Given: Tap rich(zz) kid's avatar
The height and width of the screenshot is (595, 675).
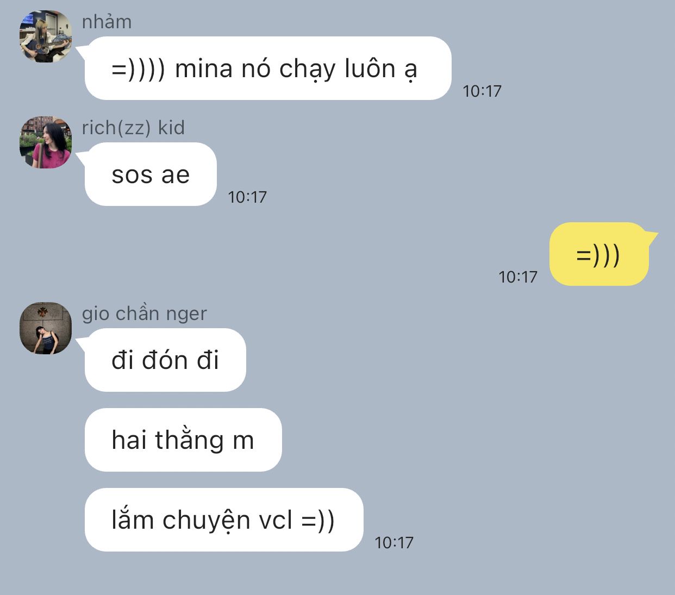Looking at the screenshot, I should click(x=46, y=142).
